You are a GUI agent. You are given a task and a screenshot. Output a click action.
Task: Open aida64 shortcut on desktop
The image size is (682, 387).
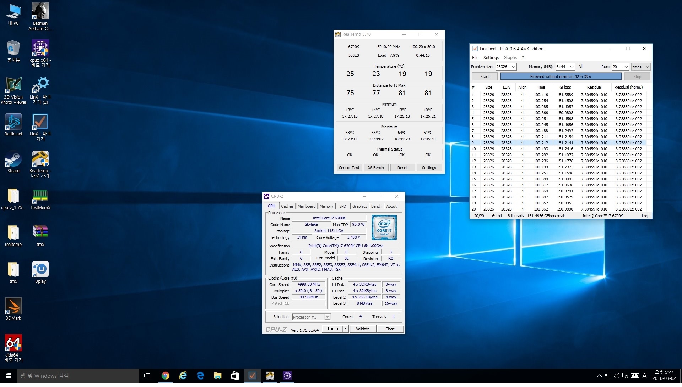(13, 348)
